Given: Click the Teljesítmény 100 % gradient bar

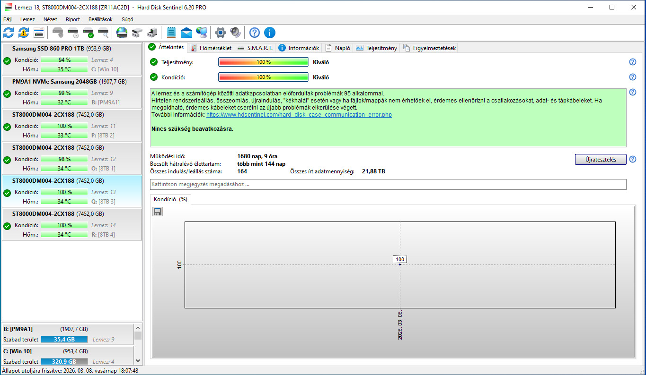Looking at the screenshot, I should 264,62.
